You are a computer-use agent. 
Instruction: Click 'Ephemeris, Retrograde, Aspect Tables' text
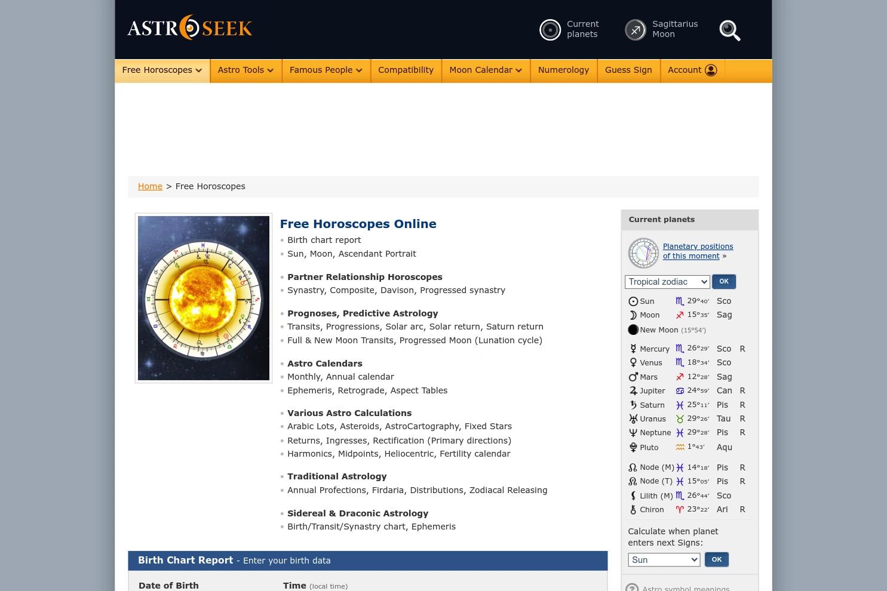[x=367, y=390]
